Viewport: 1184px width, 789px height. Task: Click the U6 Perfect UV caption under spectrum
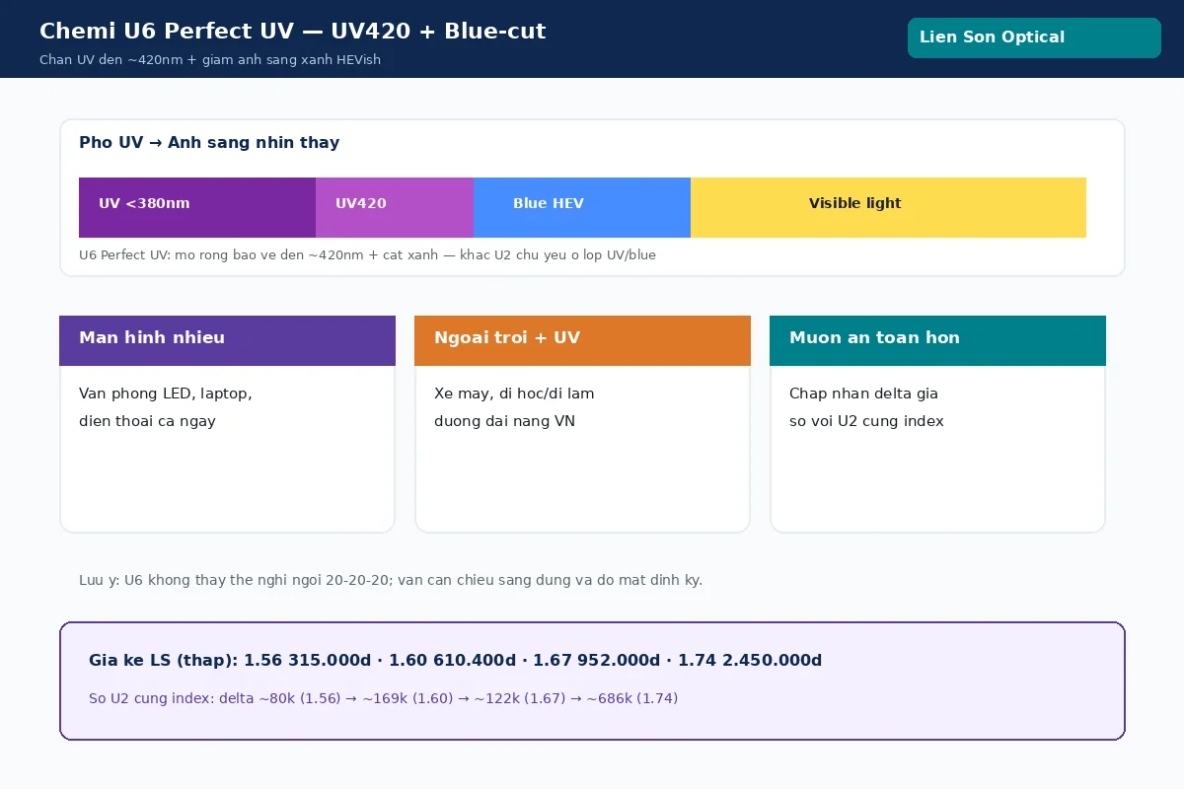367,255
